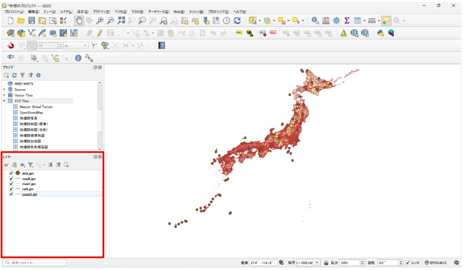The width and height of the screenshot is (464, 270).
Task: Click the locator search field
Action: 35,263
